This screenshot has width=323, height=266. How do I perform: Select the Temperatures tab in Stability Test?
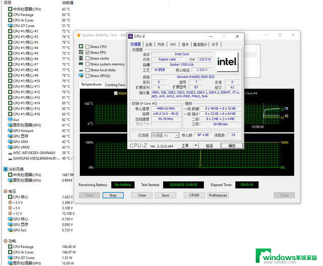(91, 85)
